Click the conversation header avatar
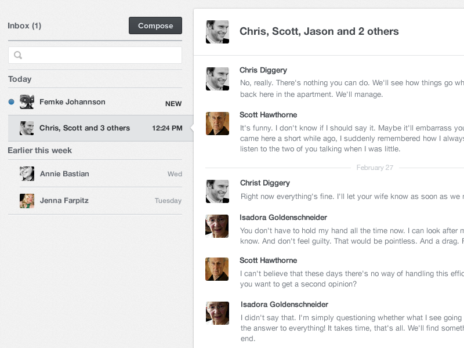Image resolution: width=464 pixels, height=348 pixels. coord(217,32)
